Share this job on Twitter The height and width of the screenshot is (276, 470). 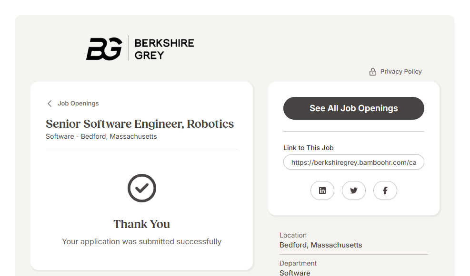(x=354, y=190)
